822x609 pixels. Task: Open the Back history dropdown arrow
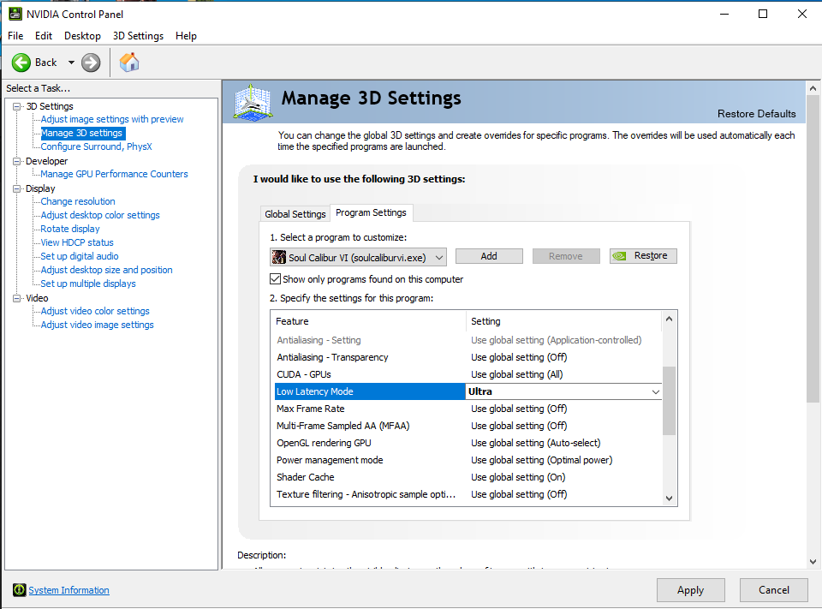pyautogui.click(x=71, y=63)
